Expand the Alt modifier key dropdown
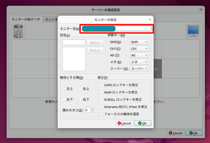Image resolution: width=210 pixels, height=143 pixels. pyautogui.click(x=139, y=55)
